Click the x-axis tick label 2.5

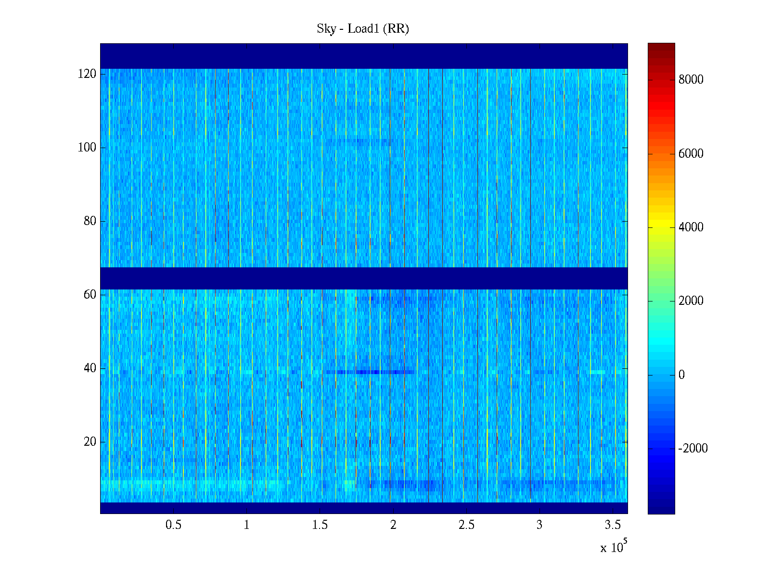pos(466,525)
